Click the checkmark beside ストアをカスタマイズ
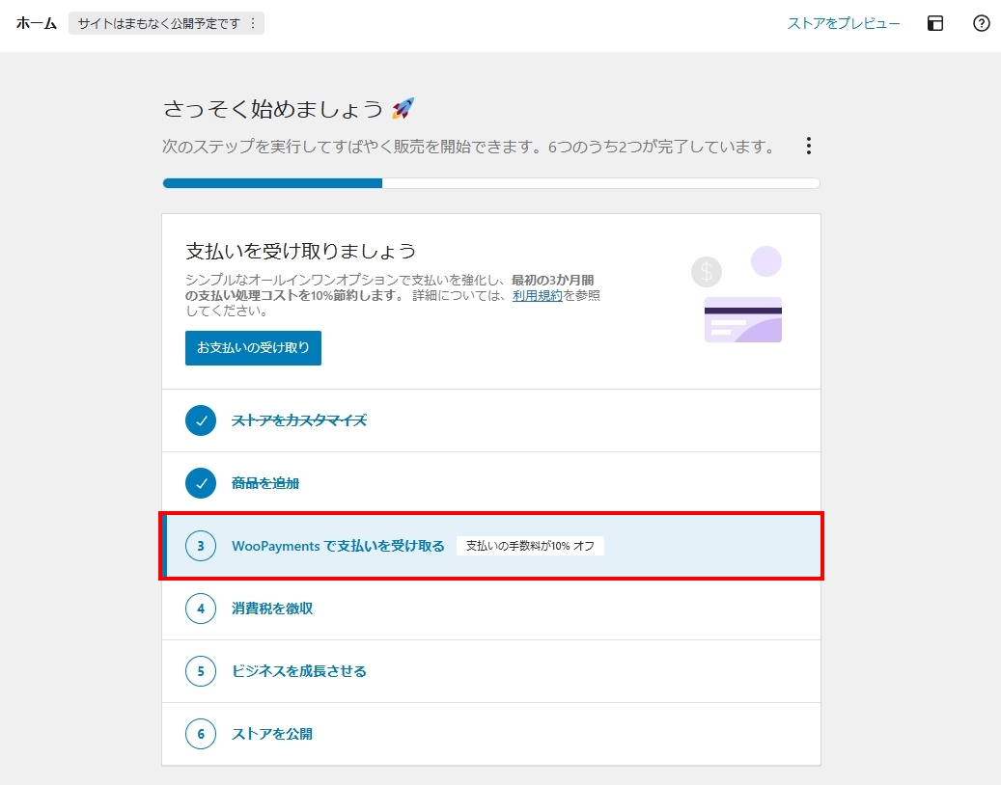Image resolution: width=1001 pixels, height=785 pixels. click(201, 420)
